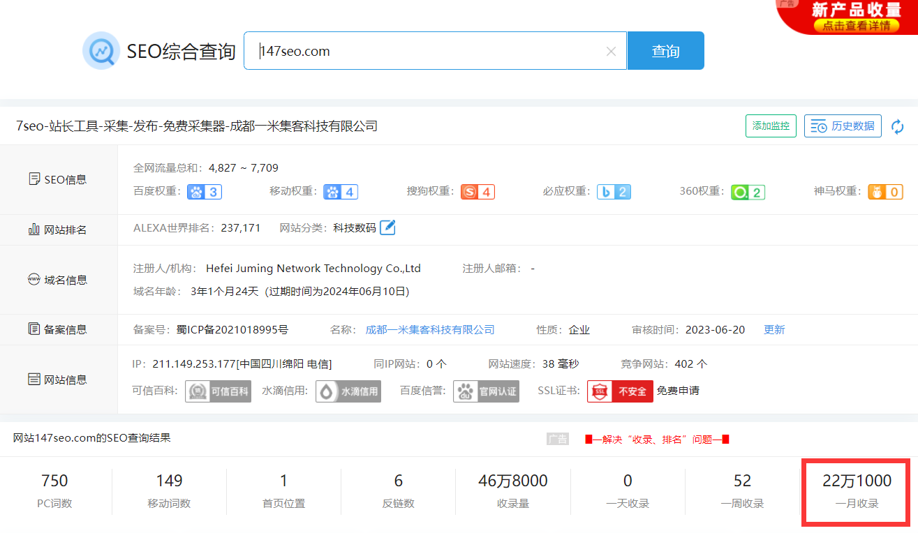The height and width of the screenshot is (533, 918).
Task: Click the 备案号 蜀ICP备2021018995号
Action: tap(232, 329)
